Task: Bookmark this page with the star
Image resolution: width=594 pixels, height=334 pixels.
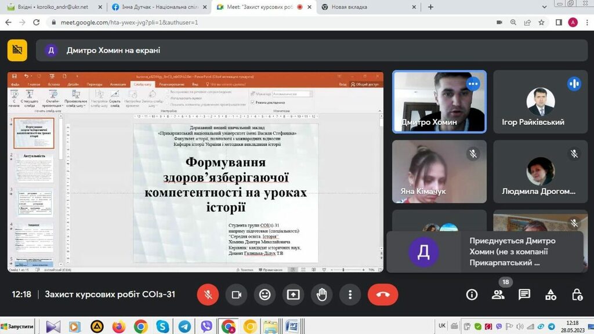Action: click(x=541, y=22)
